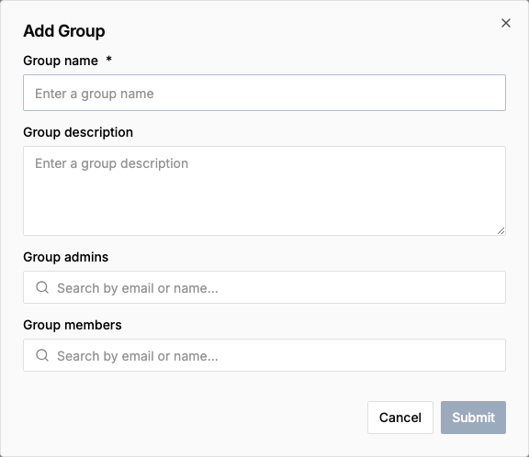Search for Group admins by email

pos(264,287)
